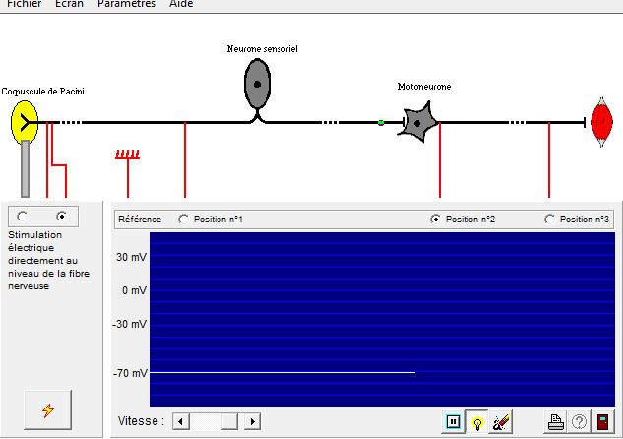Screen dimensions: 623x439
Task: Click the Vitesse slider thumb
Action: (229, 421)
